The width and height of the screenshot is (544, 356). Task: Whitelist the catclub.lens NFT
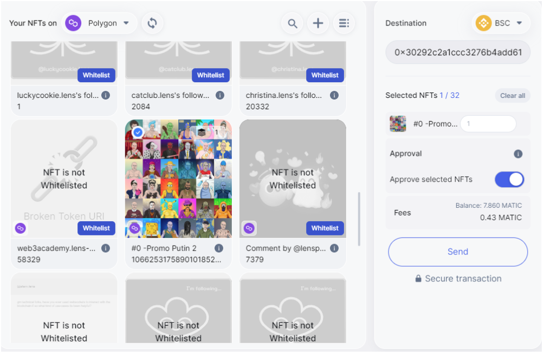(211, 75)
